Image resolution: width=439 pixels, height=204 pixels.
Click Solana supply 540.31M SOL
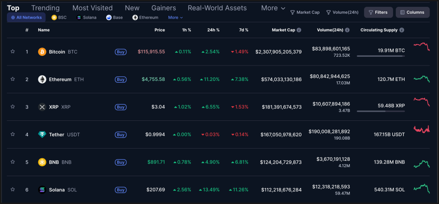(389, 190)
